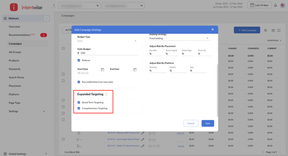Toggle fullscreen table view icon
The image size is (288, 156).
point(279,30)
